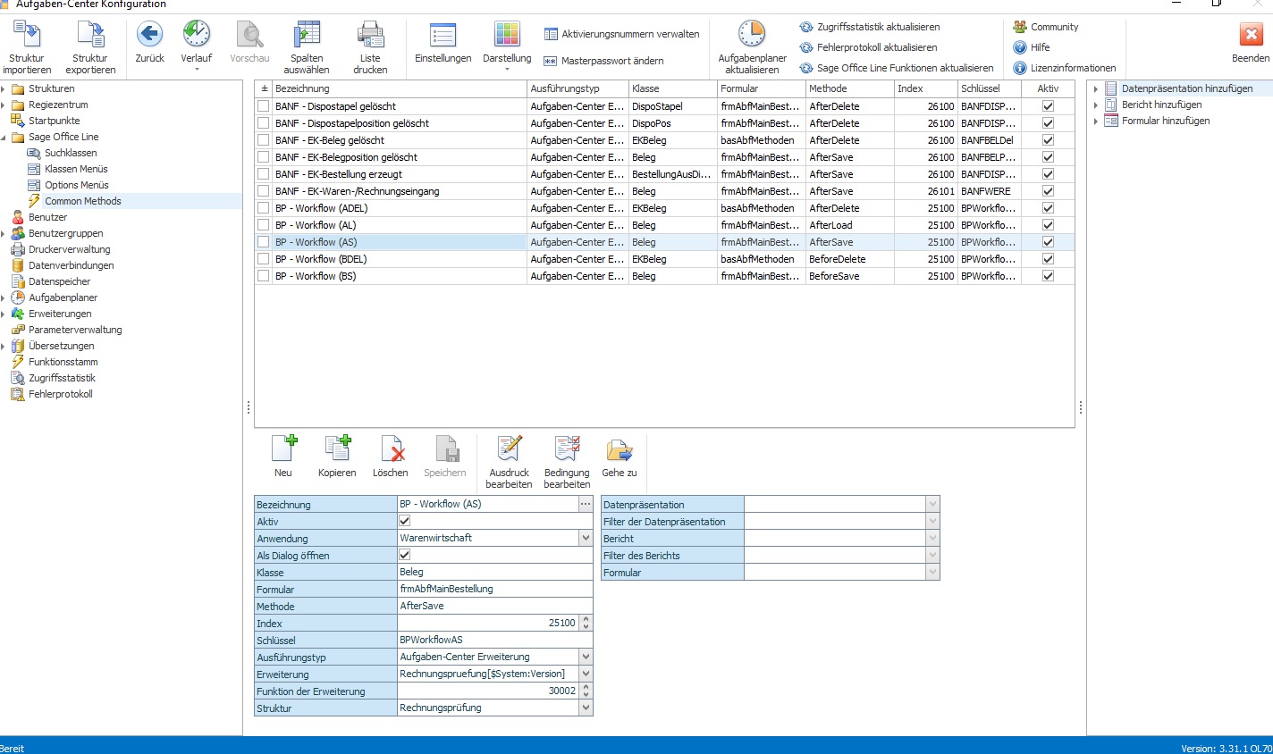Select row checkbox for BANF - EK-Beleg gelöscht

click(x=263, y=140)
